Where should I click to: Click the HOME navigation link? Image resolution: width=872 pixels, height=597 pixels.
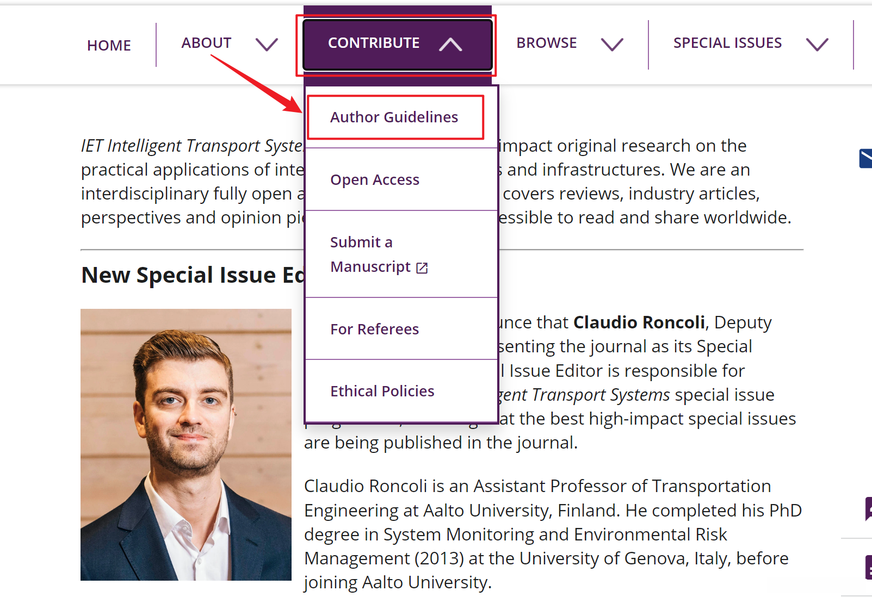click(109, 45)
